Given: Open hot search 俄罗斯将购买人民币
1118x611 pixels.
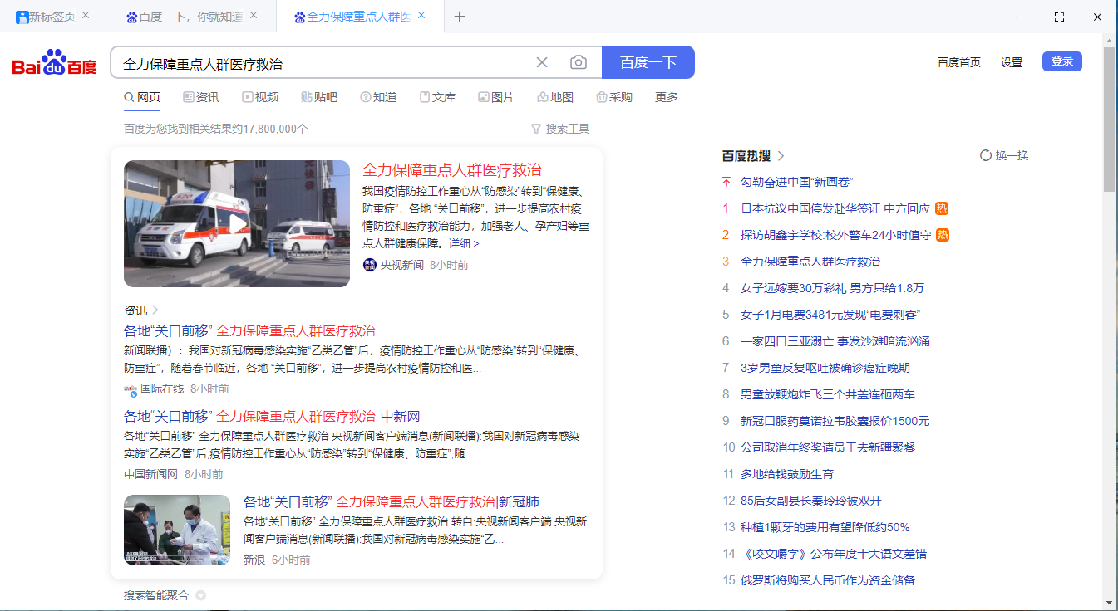Looking at the screenshot, I should click(828, 580).
